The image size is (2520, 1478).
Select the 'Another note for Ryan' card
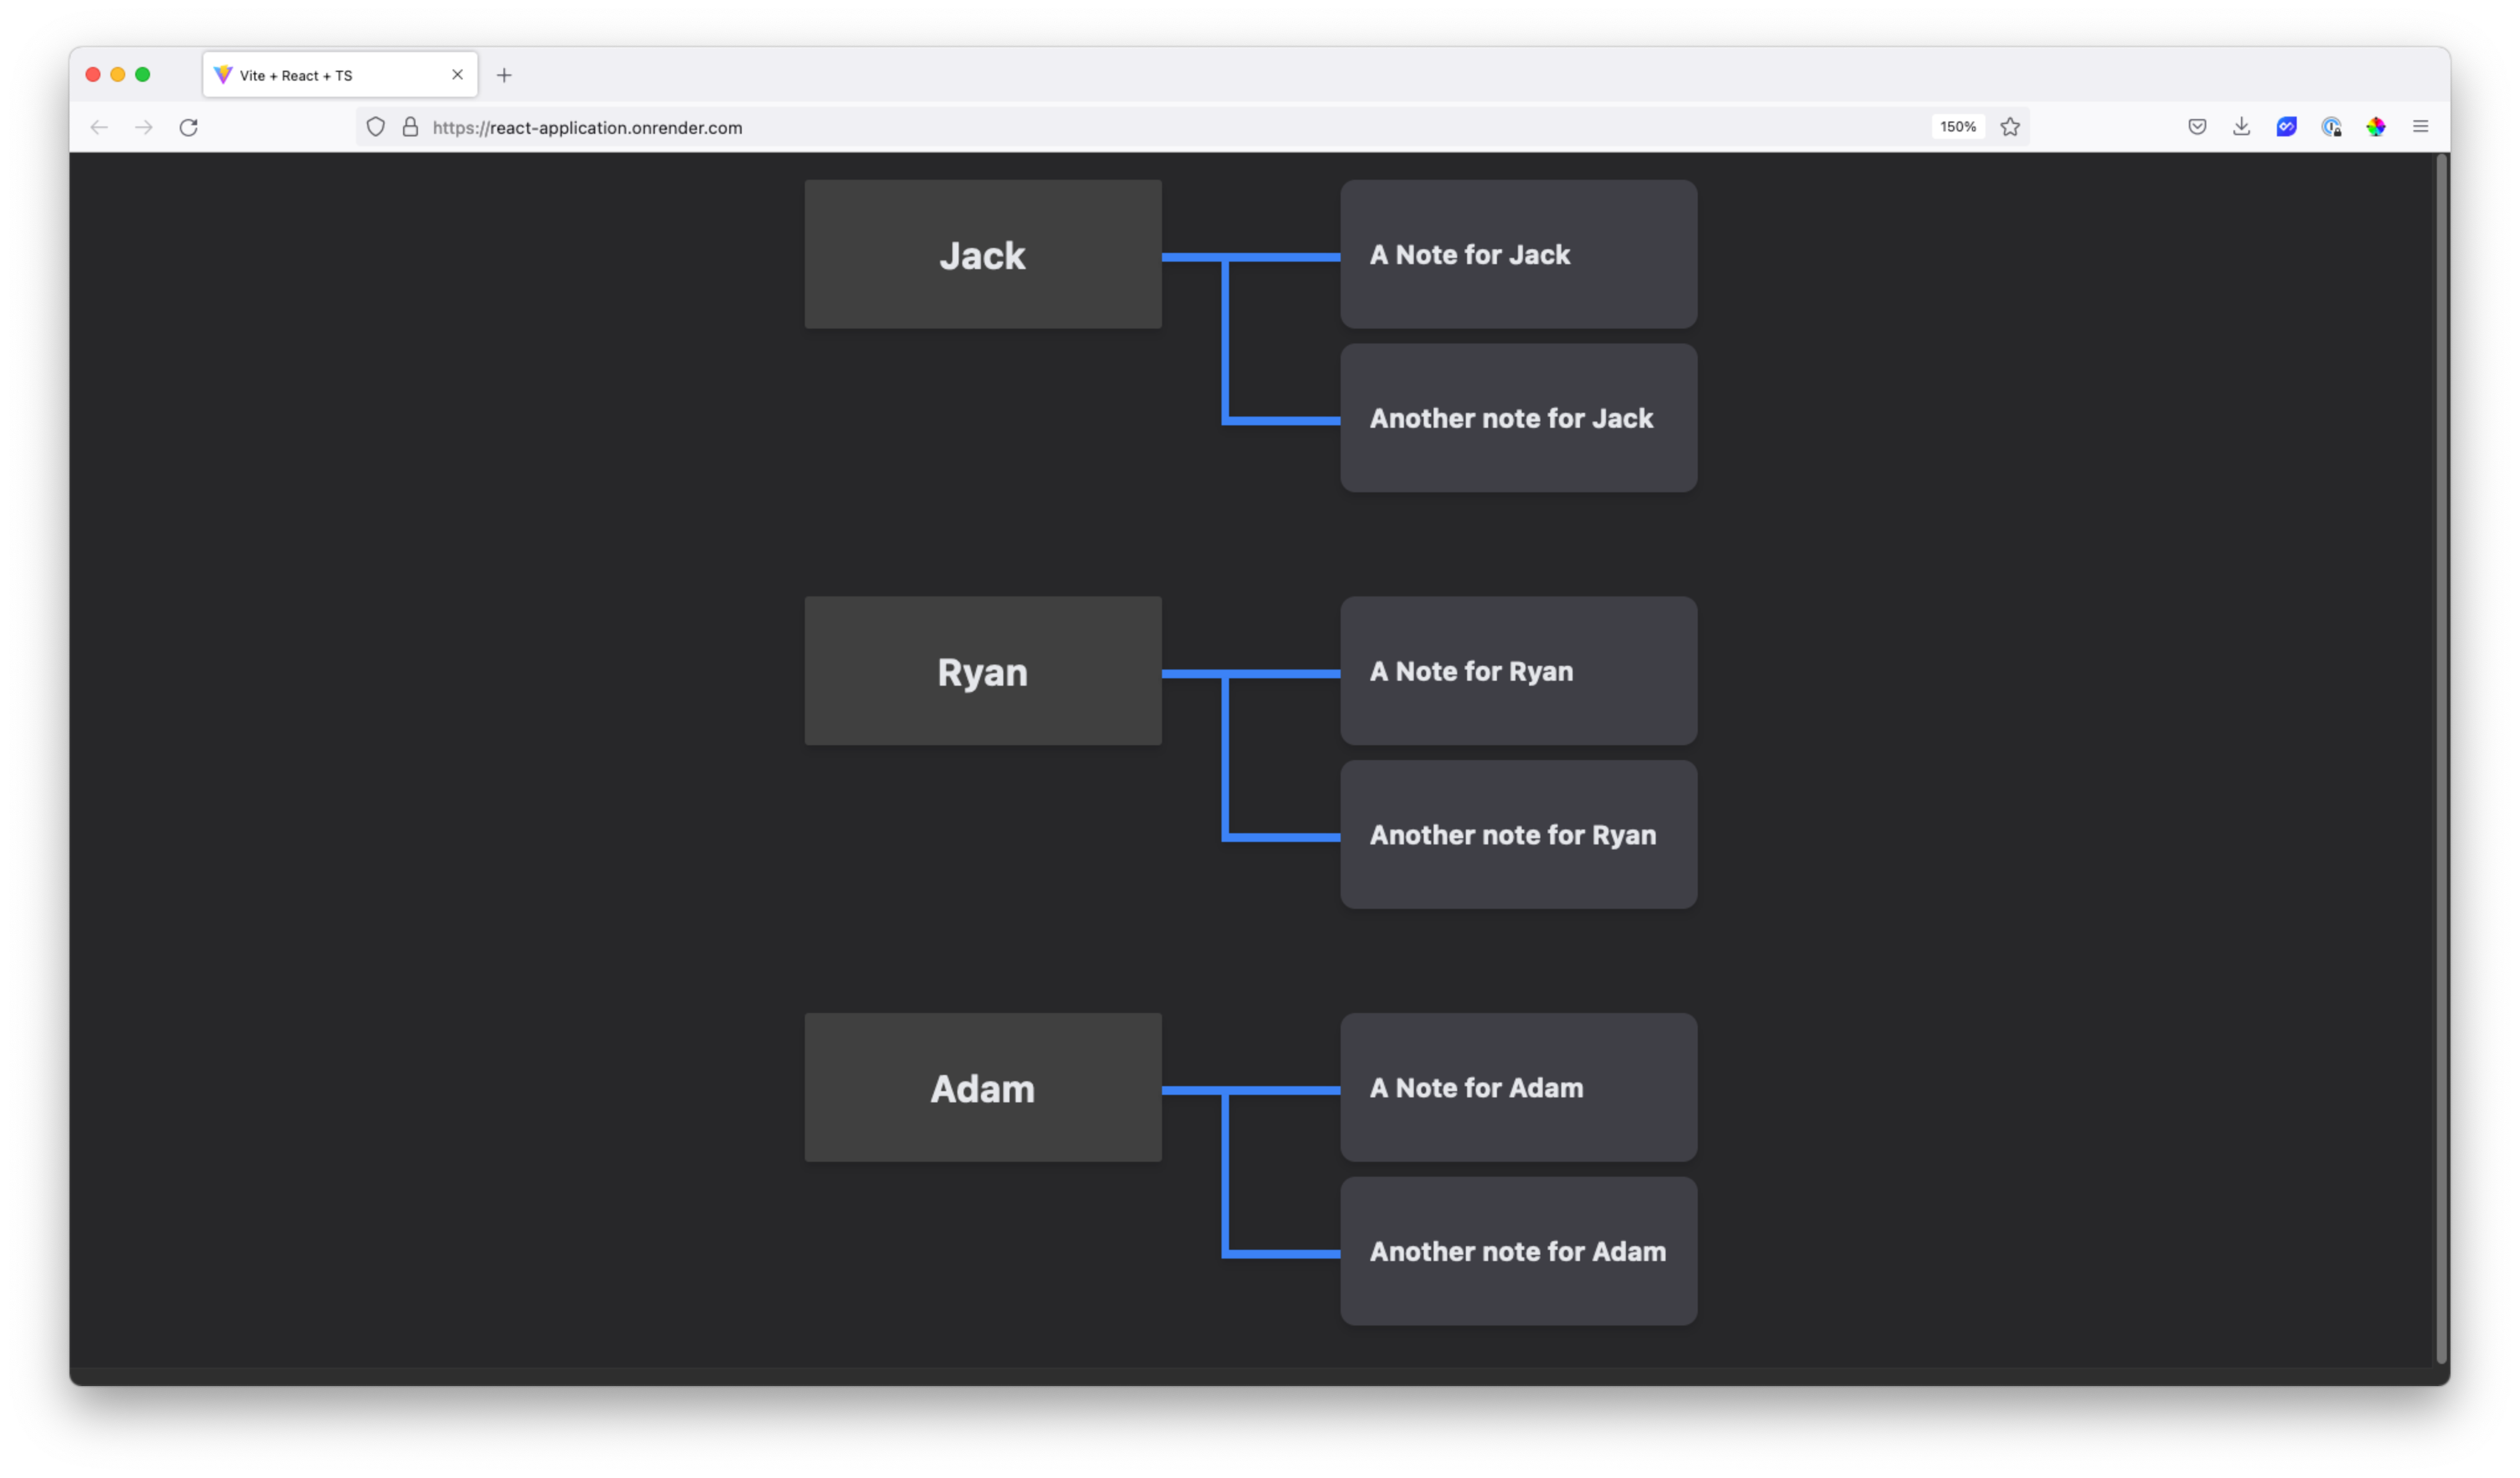(x=1517, y=834)
